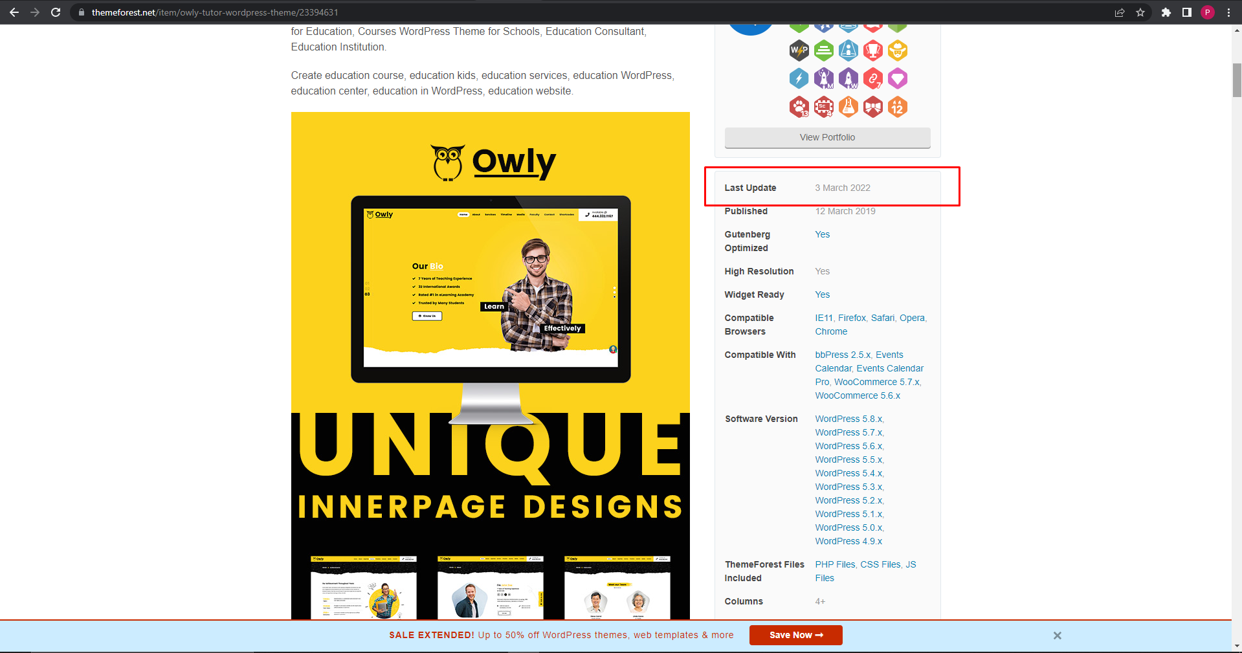Click the red chain link 7 badge
Viewport: 1242px width, 653px height.
873,78
